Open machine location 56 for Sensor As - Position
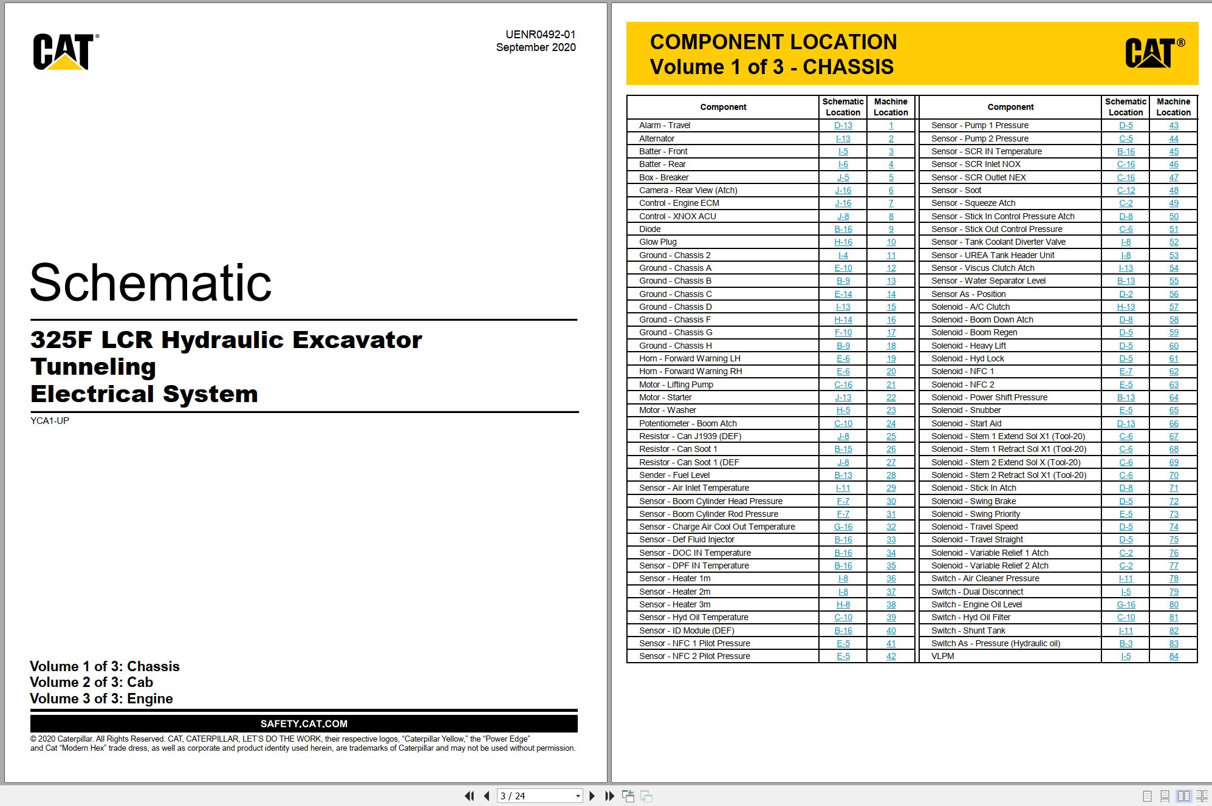The image size is (1212, 806). (x=1173, y=294)
